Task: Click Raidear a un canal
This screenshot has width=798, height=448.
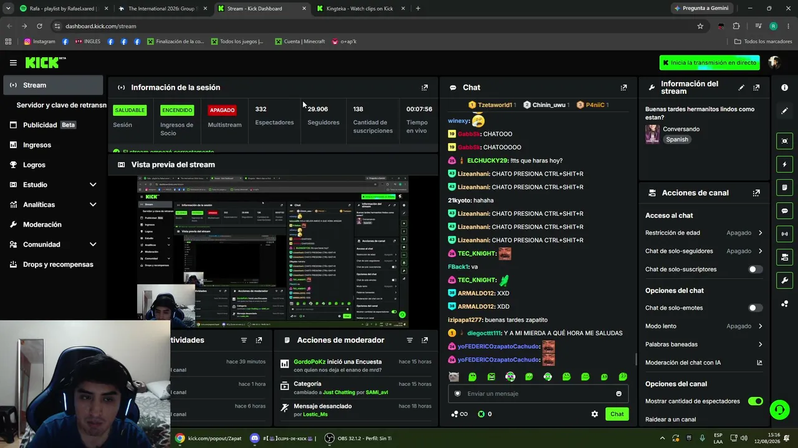Action: click(671, 419)
